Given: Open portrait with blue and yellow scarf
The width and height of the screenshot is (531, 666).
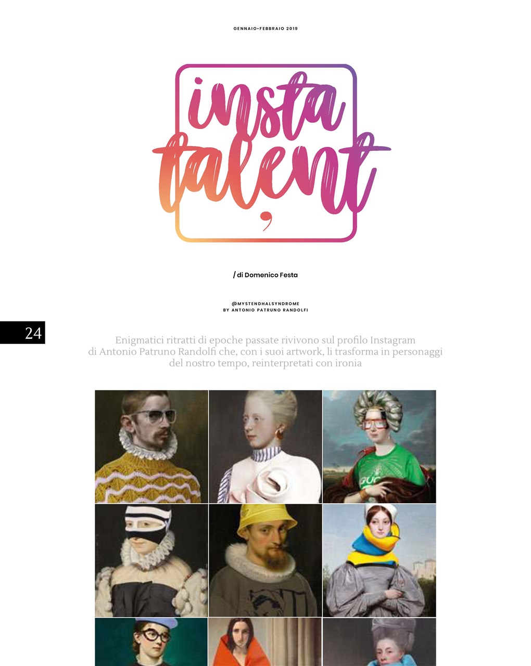Looking at the screenshot, I should click(380, 560).
